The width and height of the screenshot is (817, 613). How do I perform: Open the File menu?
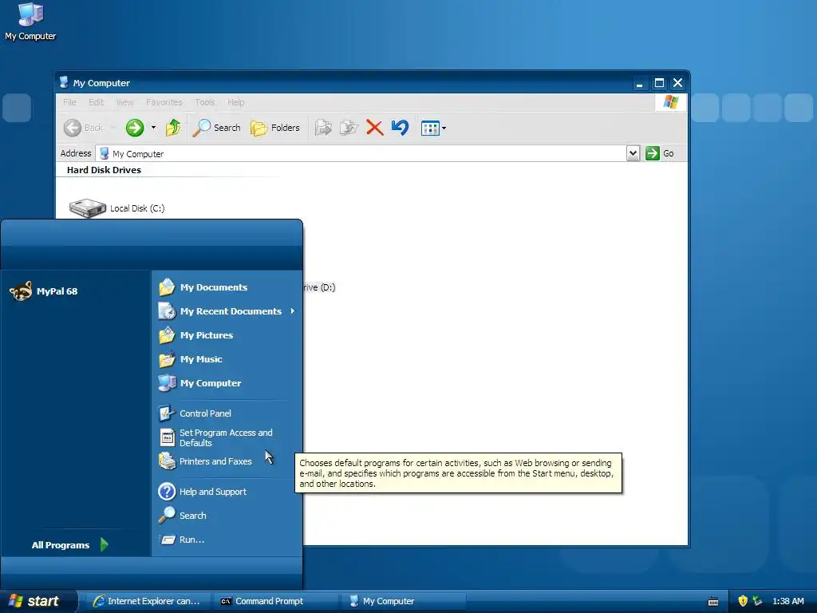69,102
